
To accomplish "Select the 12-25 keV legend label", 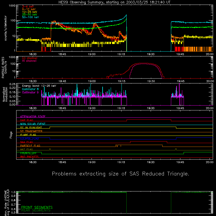I will coord(30,12).
